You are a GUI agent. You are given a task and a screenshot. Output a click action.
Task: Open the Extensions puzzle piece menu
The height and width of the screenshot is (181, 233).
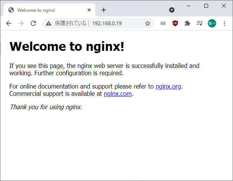click(x=187, y=23)
